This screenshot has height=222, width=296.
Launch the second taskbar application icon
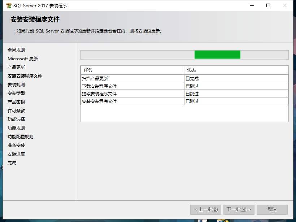click(x=219, y=221)
